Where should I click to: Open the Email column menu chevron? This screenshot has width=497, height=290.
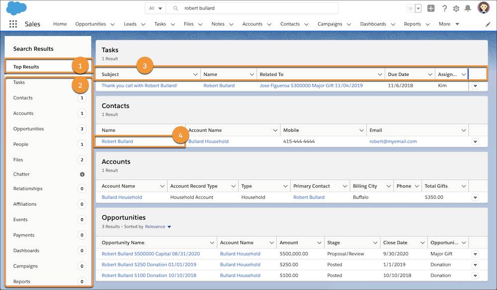pyautogui.click(x=463, y=130)
